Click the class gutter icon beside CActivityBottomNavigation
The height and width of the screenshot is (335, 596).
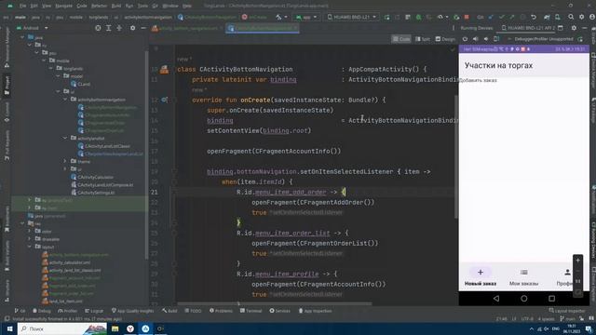tap(164, 69)
